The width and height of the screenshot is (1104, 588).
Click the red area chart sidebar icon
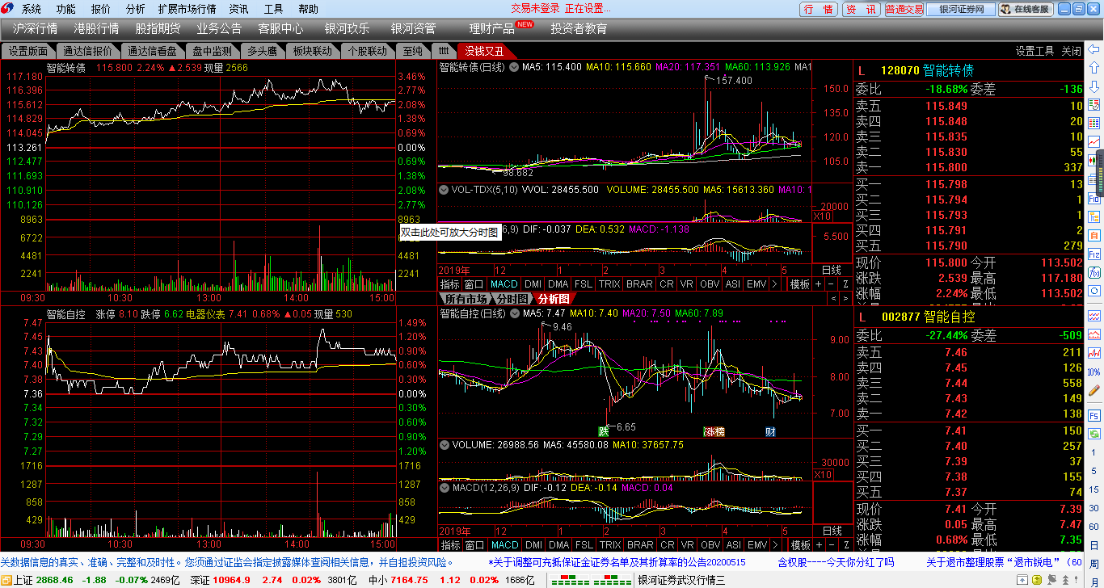coord(1094,334)
